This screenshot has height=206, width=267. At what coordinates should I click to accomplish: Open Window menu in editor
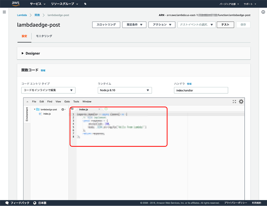(87, 102)
